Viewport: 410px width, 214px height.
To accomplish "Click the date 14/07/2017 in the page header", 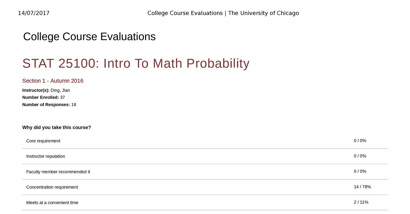I will click(34, 13).
